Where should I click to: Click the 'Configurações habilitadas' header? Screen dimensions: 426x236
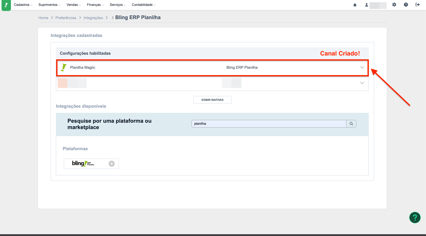[85, 53]
